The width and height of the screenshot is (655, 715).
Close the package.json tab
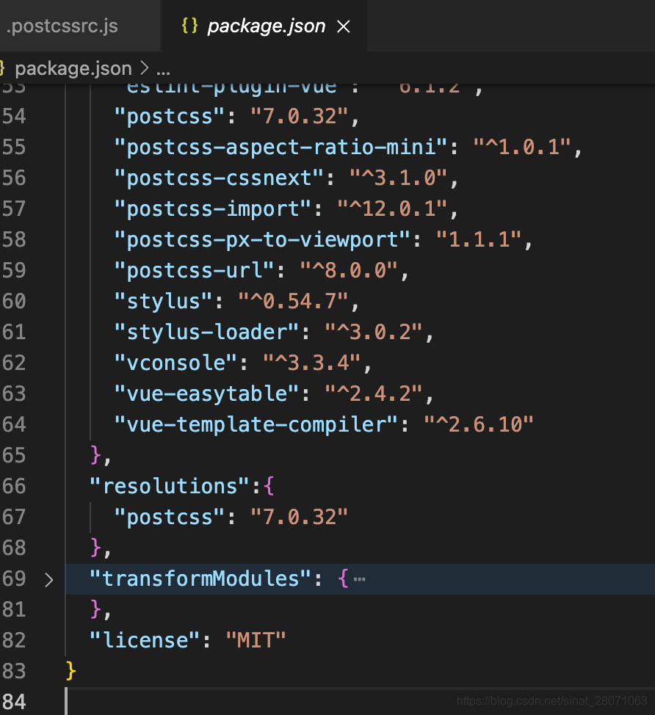pyautogui.click(x=343, y=26)
